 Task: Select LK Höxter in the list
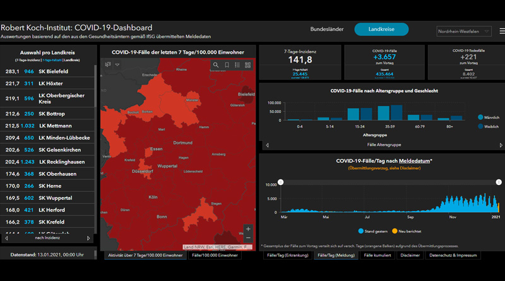click(x=47, y=83)
